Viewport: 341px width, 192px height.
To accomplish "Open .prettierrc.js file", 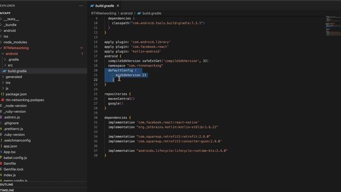I will 13,129.
